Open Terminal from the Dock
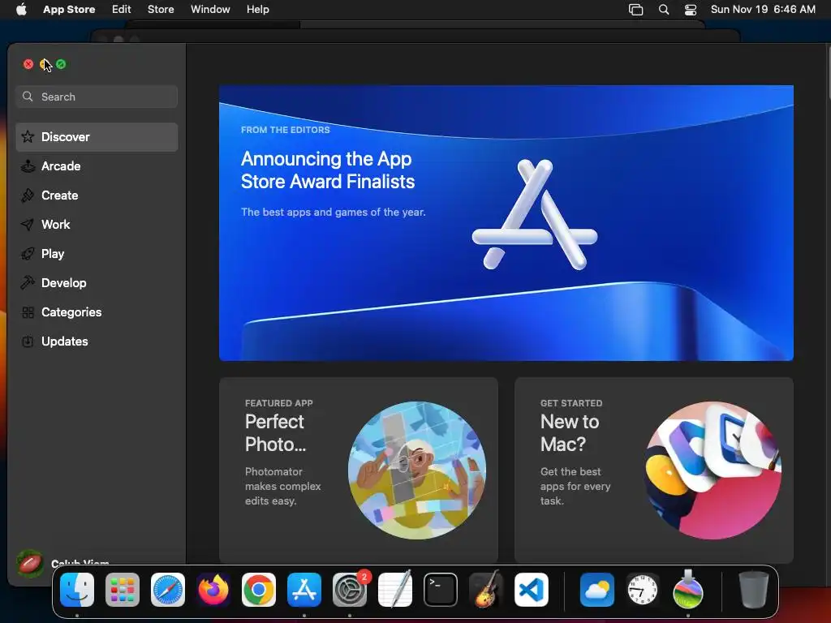 point(441,590)
